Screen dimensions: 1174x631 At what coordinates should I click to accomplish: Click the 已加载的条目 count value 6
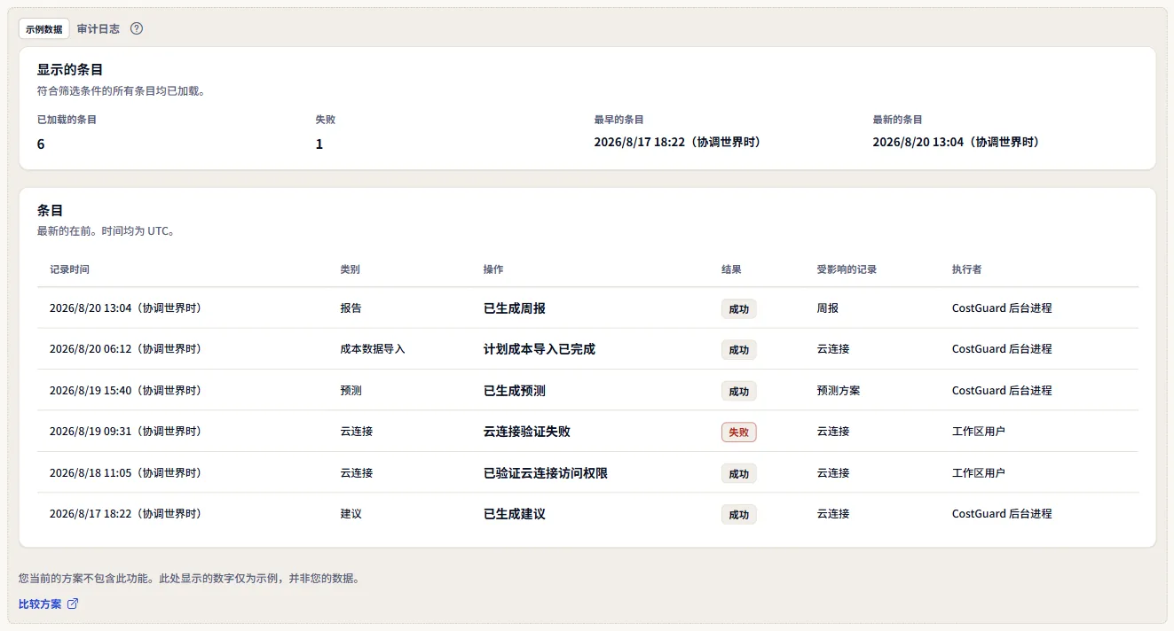pyautogui.click(x=41, y=144)
